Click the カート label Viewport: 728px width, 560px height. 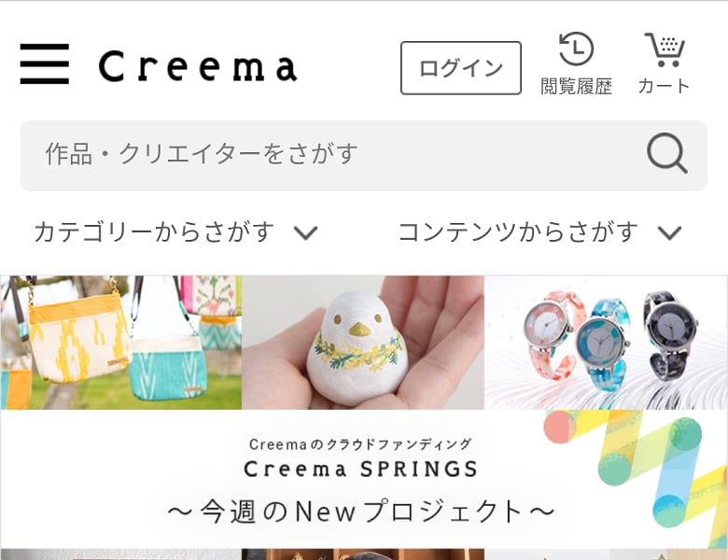click(x=665, y=87)
